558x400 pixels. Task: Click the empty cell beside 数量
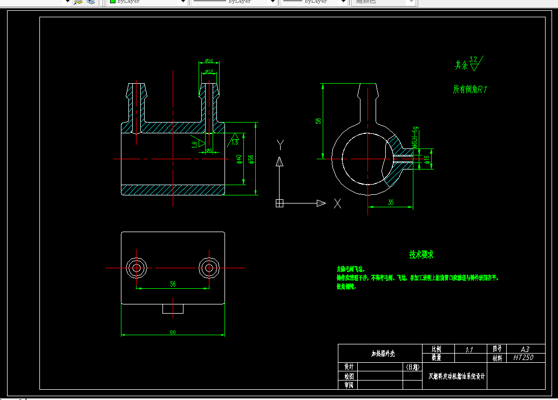click(x=471, y=358)
